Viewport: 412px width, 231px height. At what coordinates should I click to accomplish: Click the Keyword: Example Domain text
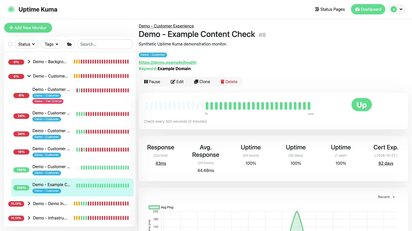[x=165, y=69]
